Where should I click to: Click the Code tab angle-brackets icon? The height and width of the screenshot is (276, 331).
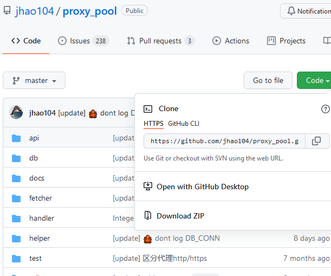pos(16,41)
